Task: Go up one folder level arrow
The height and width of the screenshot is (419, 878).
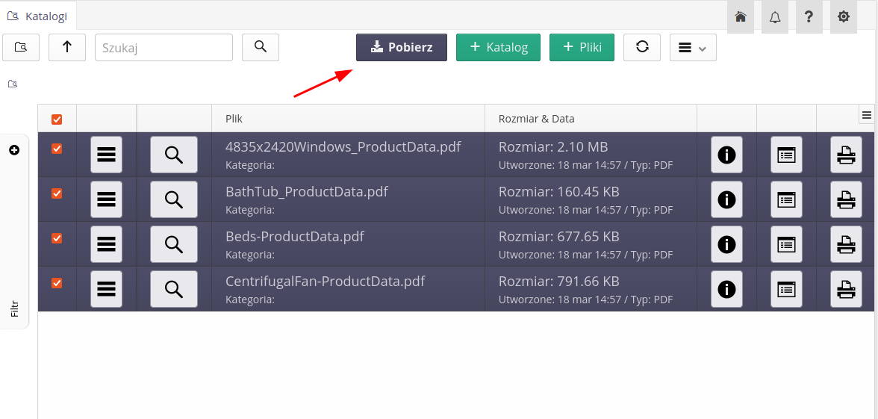Action: pyautogui.click(x=67, y=47)
